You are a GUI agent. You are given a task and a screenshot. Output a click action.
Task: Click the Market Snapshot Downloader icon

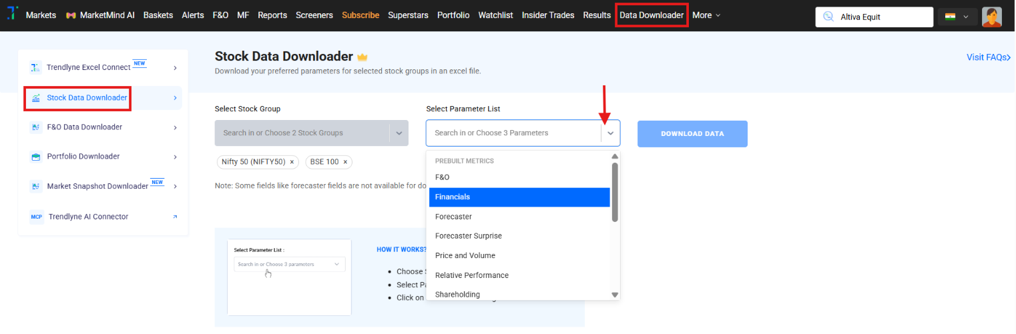coord(36,186)
